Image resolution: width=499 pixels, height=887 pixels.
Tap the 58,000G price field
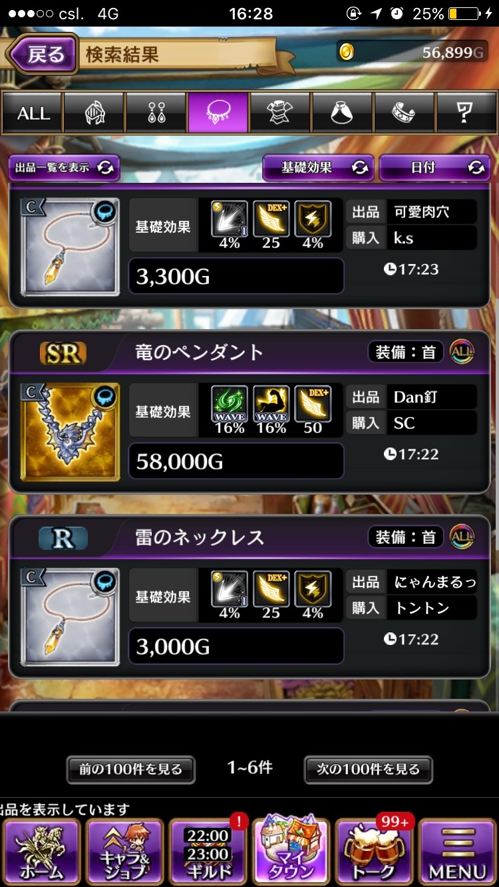(x=236, y=461)
